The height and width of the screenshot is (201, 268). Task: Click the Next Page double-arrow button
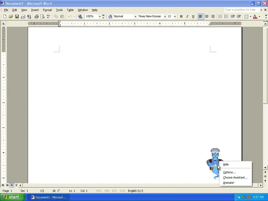click(265, 181)
